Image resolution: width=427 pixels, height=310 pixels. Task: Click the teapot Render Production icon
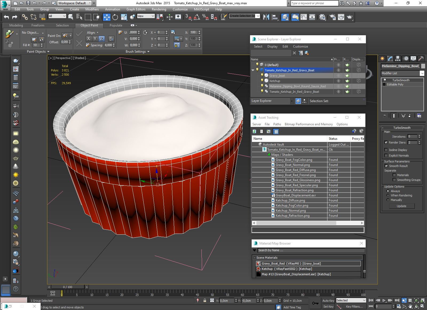click(350, 17)
